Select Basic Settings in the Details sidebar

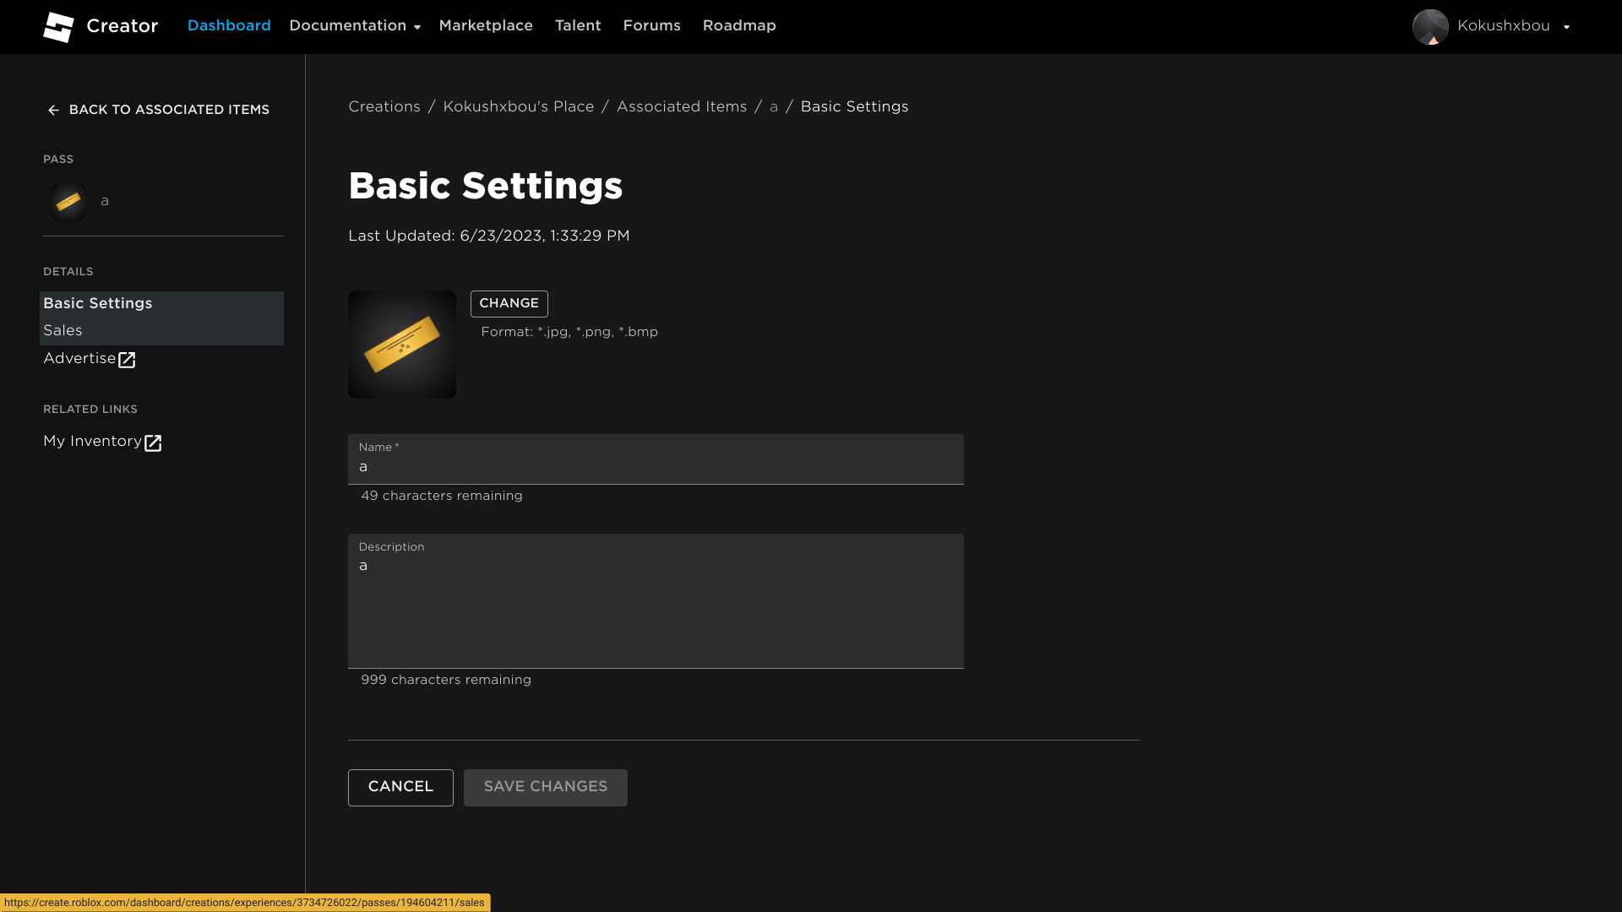[161, 304]
